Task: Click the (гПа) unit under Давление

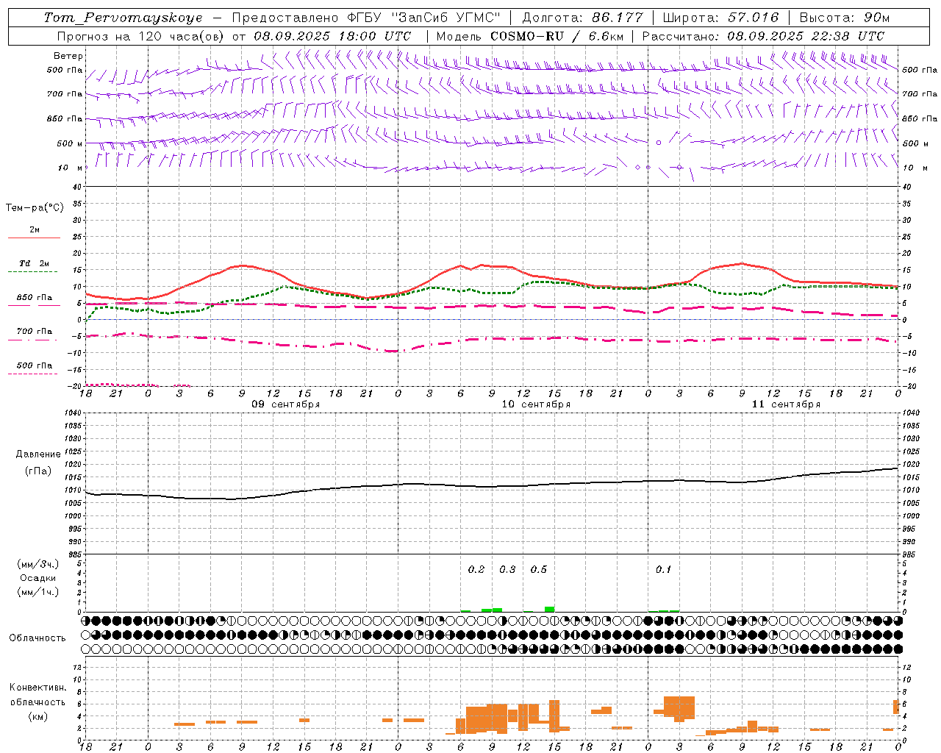Action: pyautogui.click(x=38, y=471)
